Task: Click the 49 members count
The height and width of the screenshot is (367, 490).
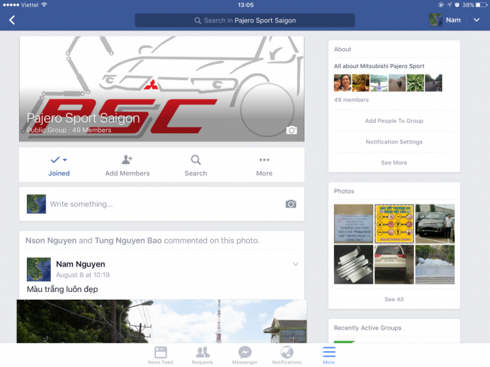Action: click(x=351, y=100)
